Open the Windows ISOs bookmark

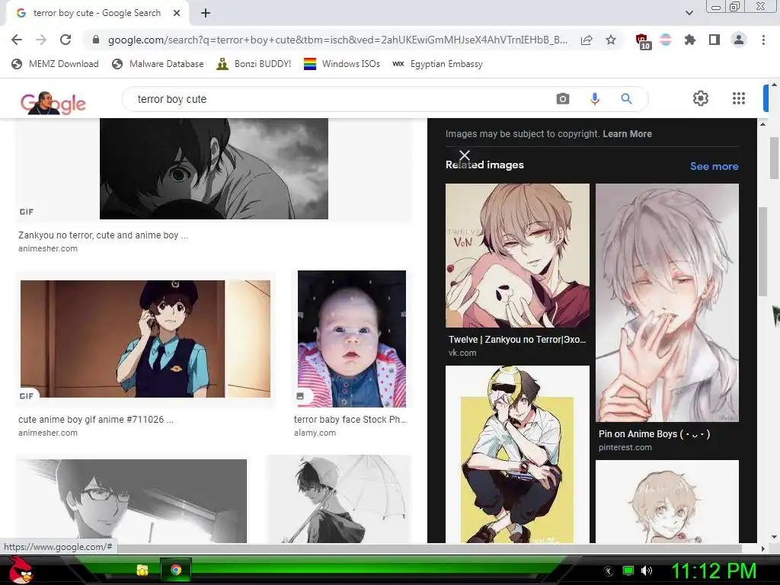342,64
